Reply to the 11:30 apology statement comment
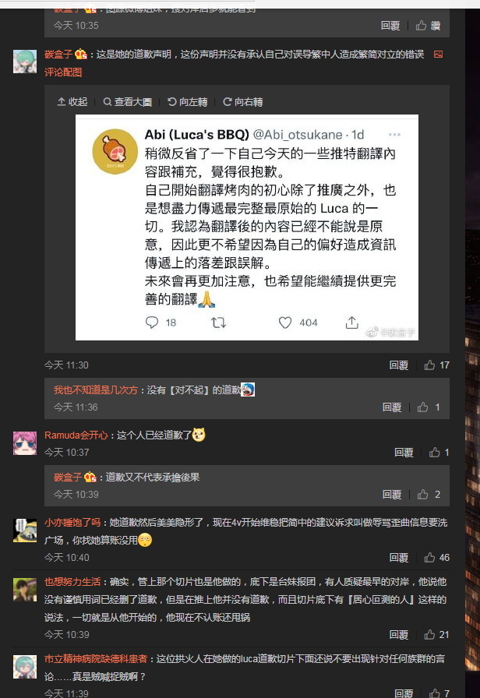Screen dimensions: 480x698 [399, 365]
